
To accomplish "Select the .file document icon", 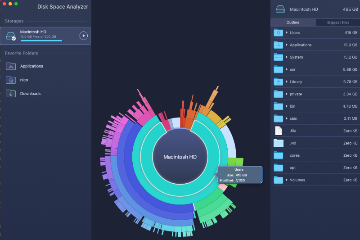I will 278,131.
